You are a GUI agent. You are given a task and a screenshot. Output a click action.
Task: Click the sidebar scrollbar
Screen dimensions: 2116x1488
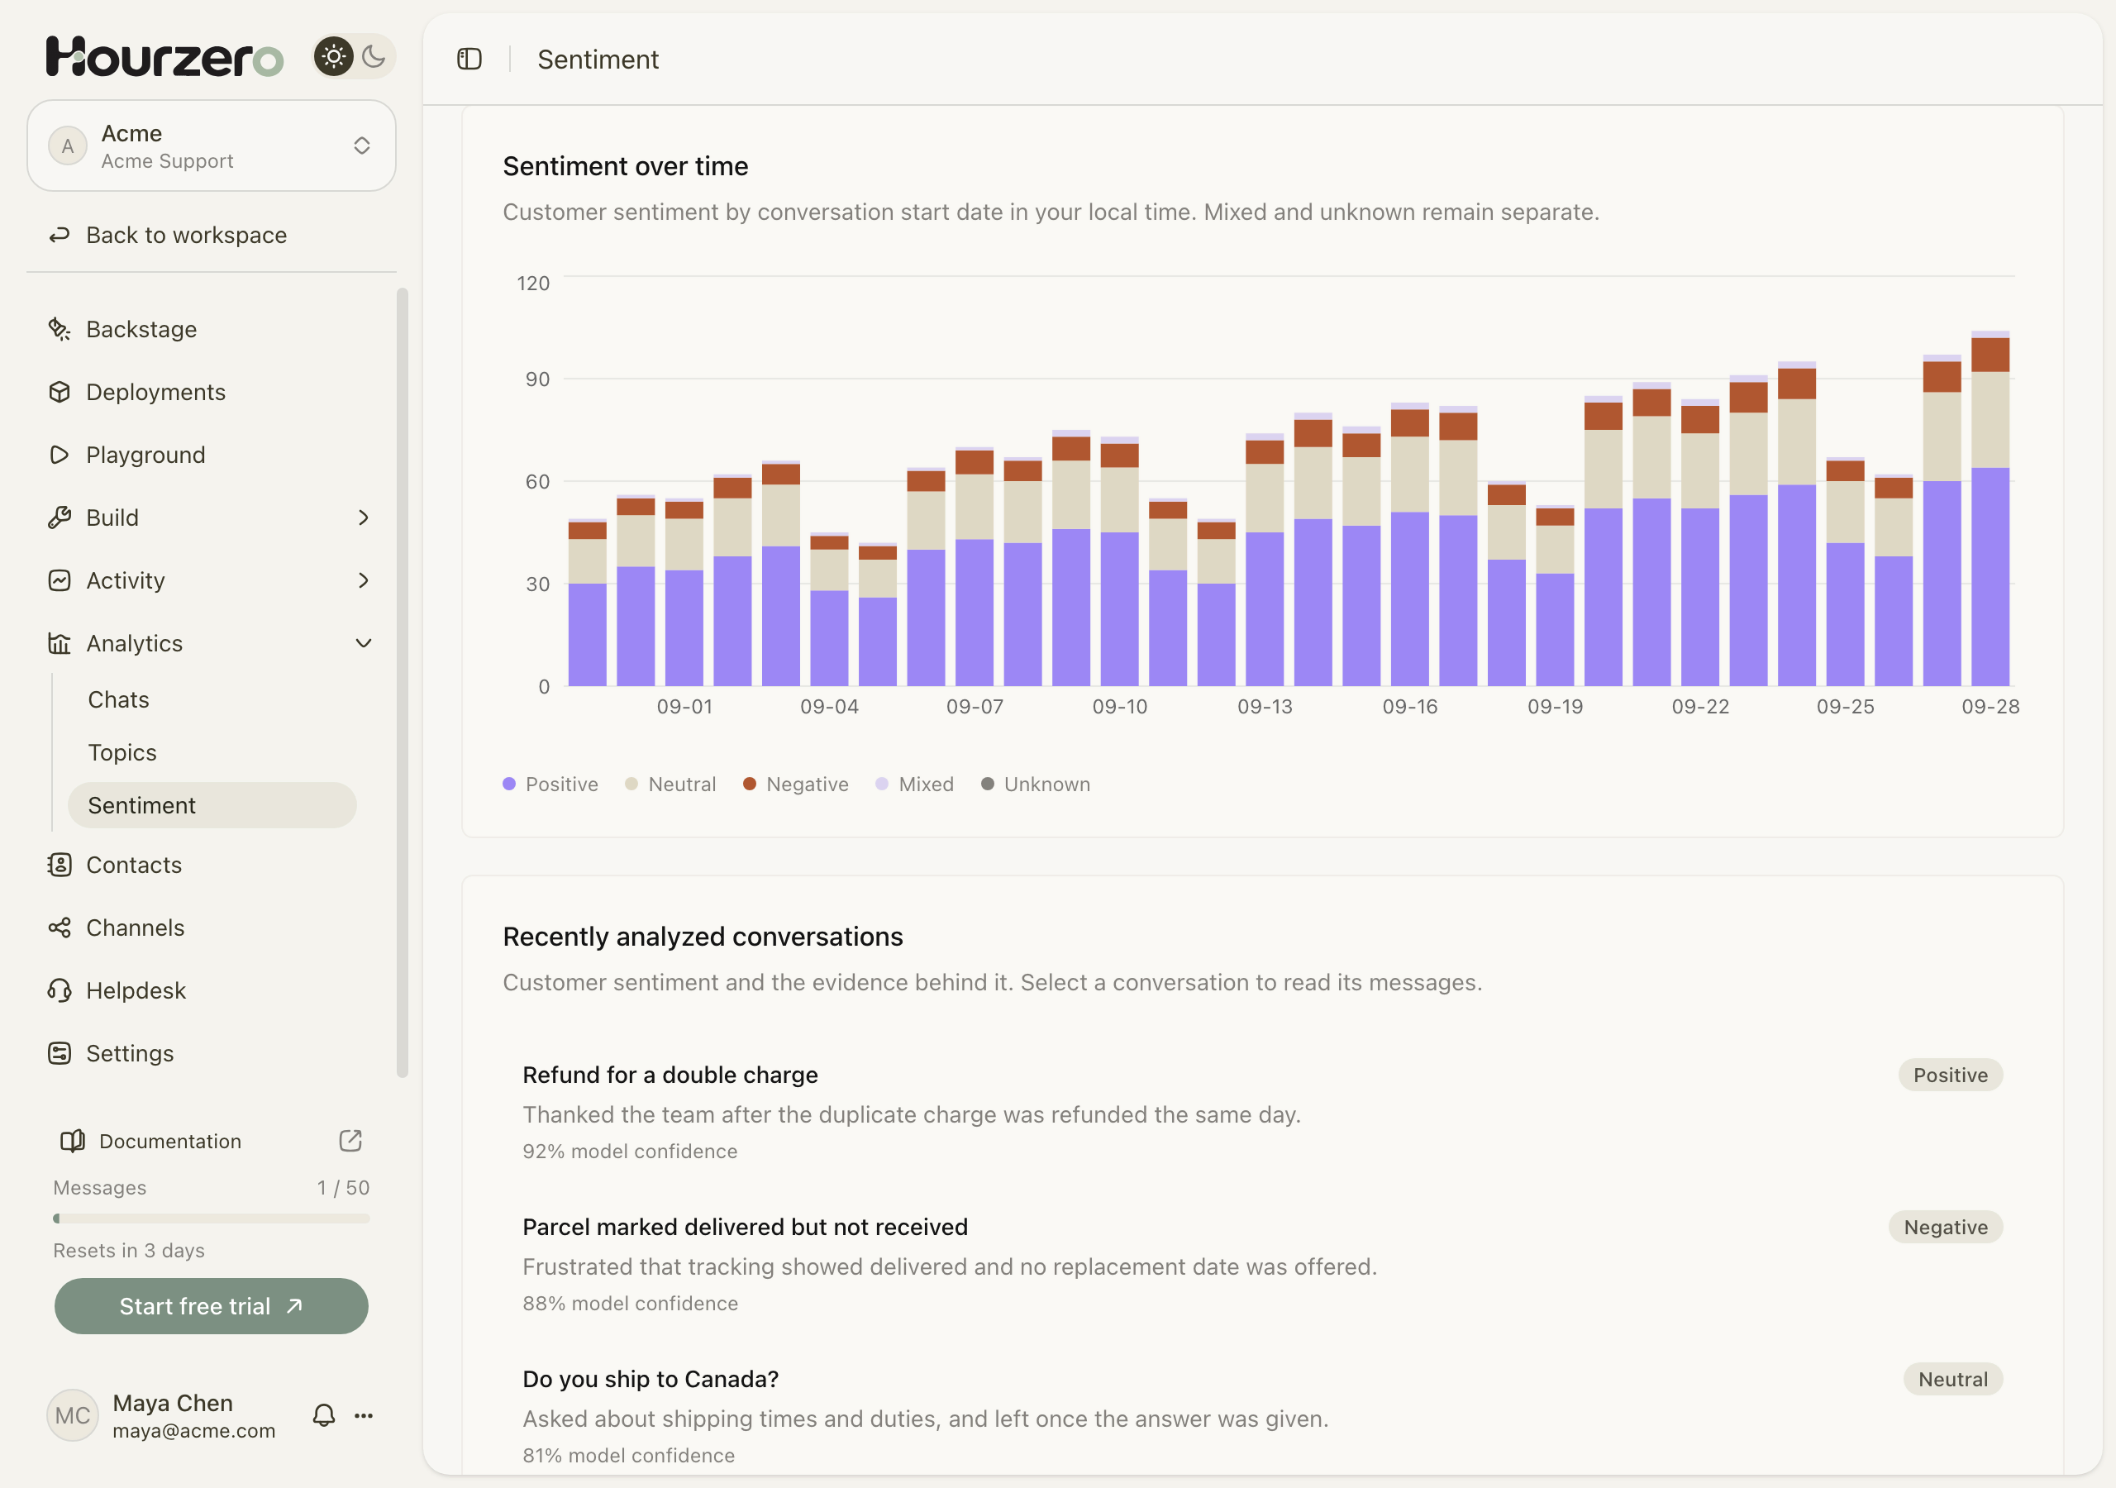[x=402, y=682]
